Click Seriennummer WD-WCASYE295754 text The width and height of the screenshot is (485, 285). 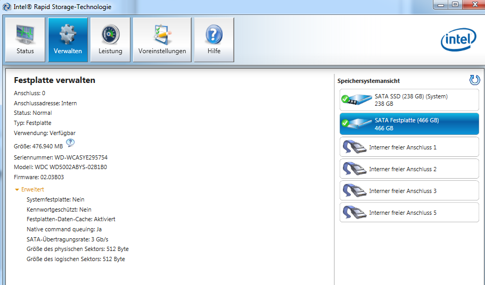pyautogui.click(x=61, y=157)
